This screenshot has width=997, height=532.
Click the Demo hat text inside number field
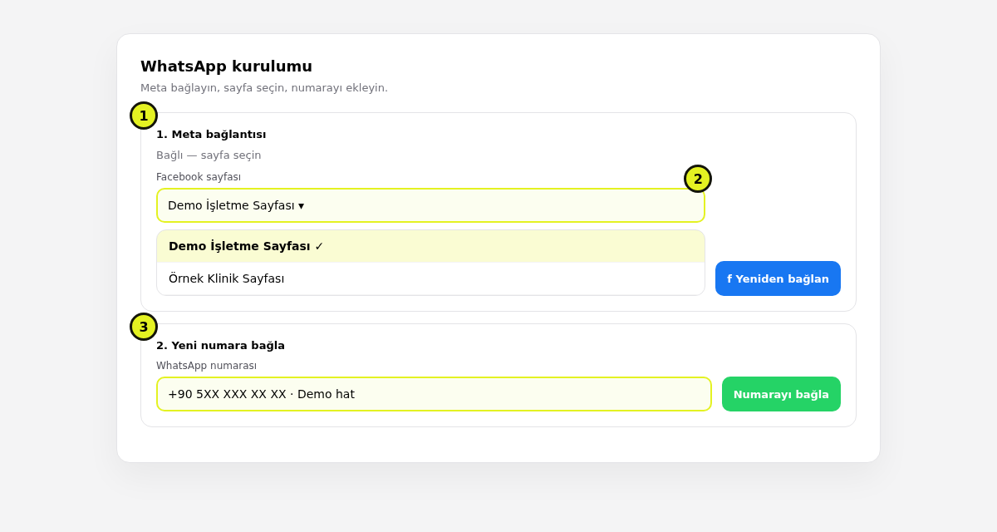tap(326, 394)
